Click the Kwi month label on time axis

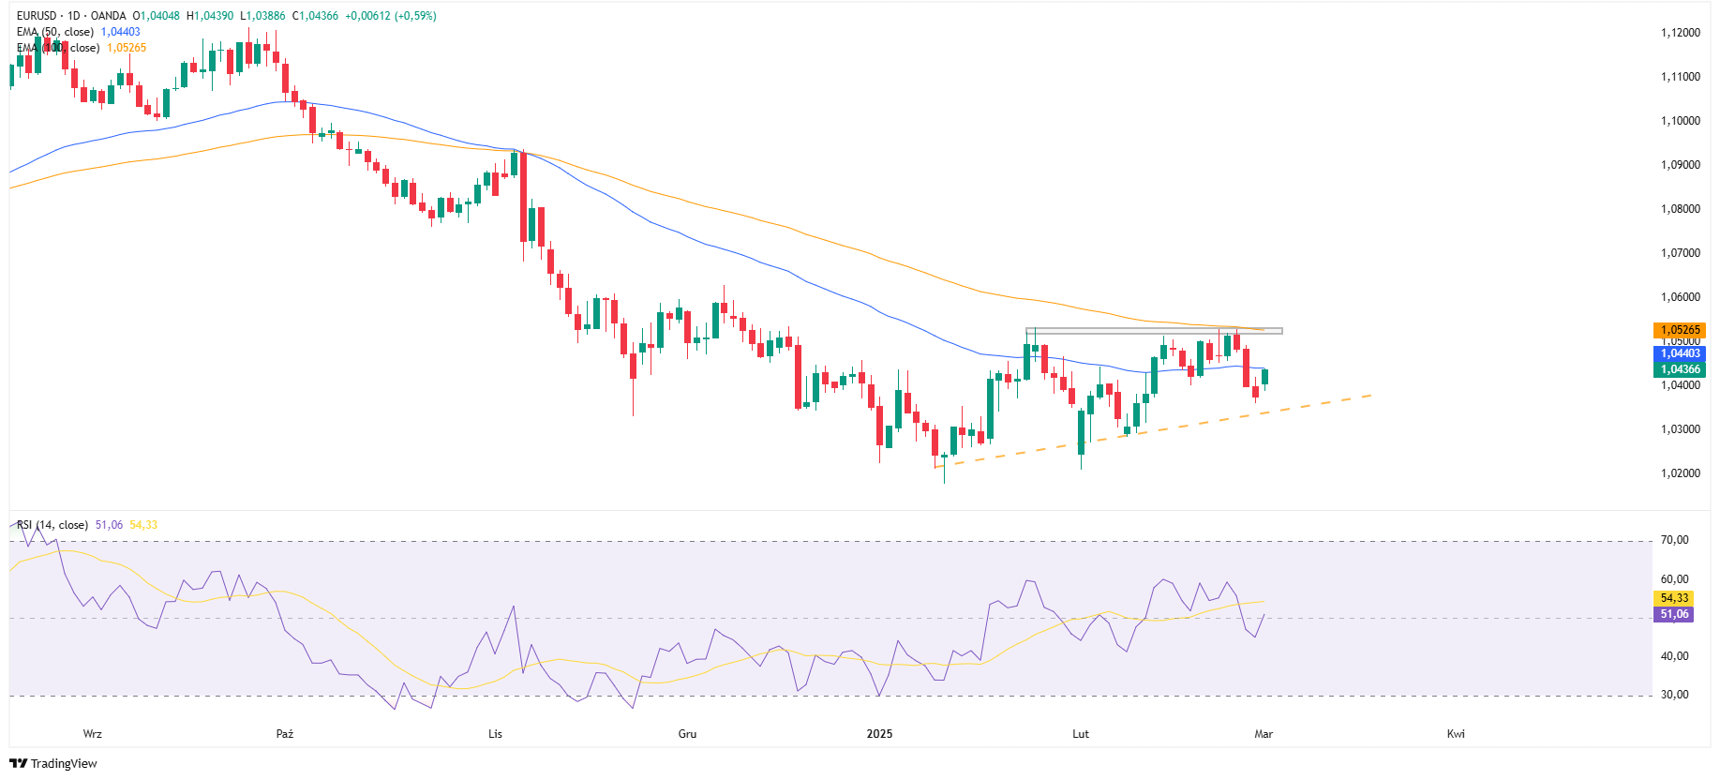coord(1456,734)
